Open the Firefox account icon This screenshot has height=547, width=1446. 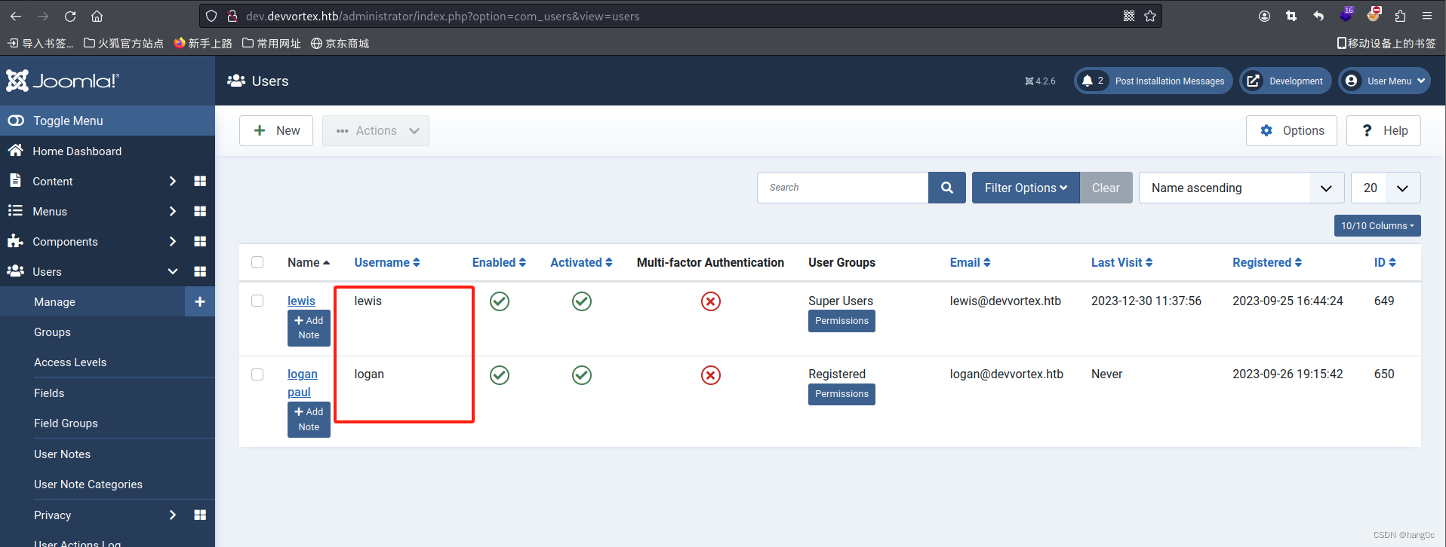point(1265,16)
